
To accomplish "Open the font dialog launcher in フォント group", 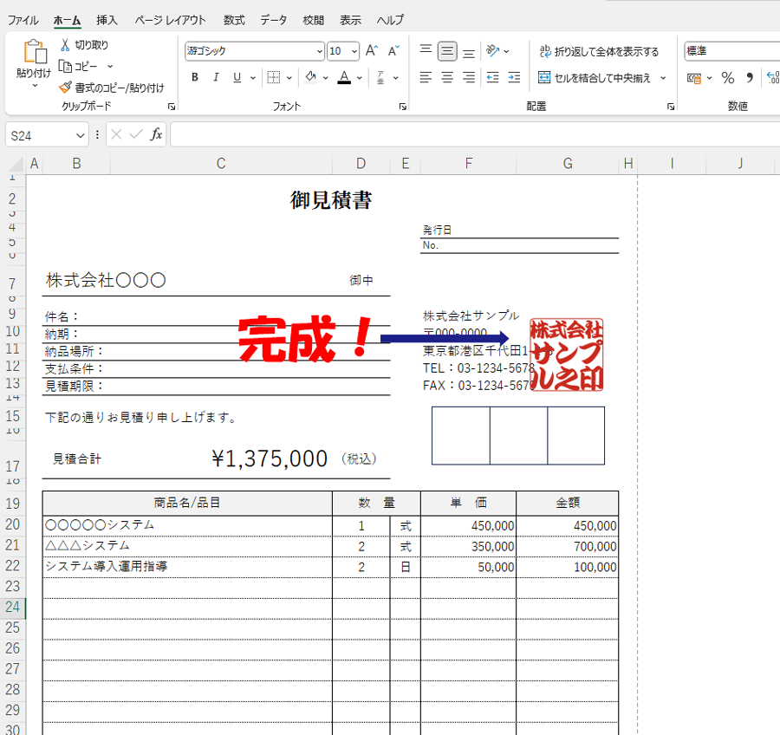I will [x=403, y=107].
